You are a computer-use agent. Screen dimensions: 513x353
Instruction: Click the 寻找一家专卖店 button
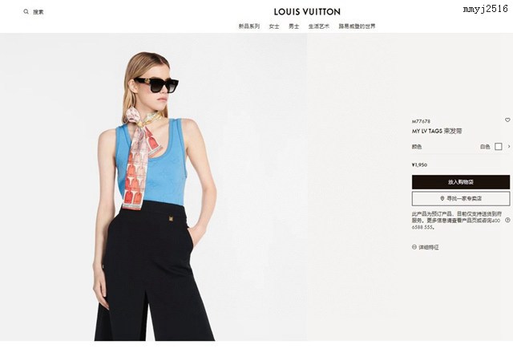[461, 198]
